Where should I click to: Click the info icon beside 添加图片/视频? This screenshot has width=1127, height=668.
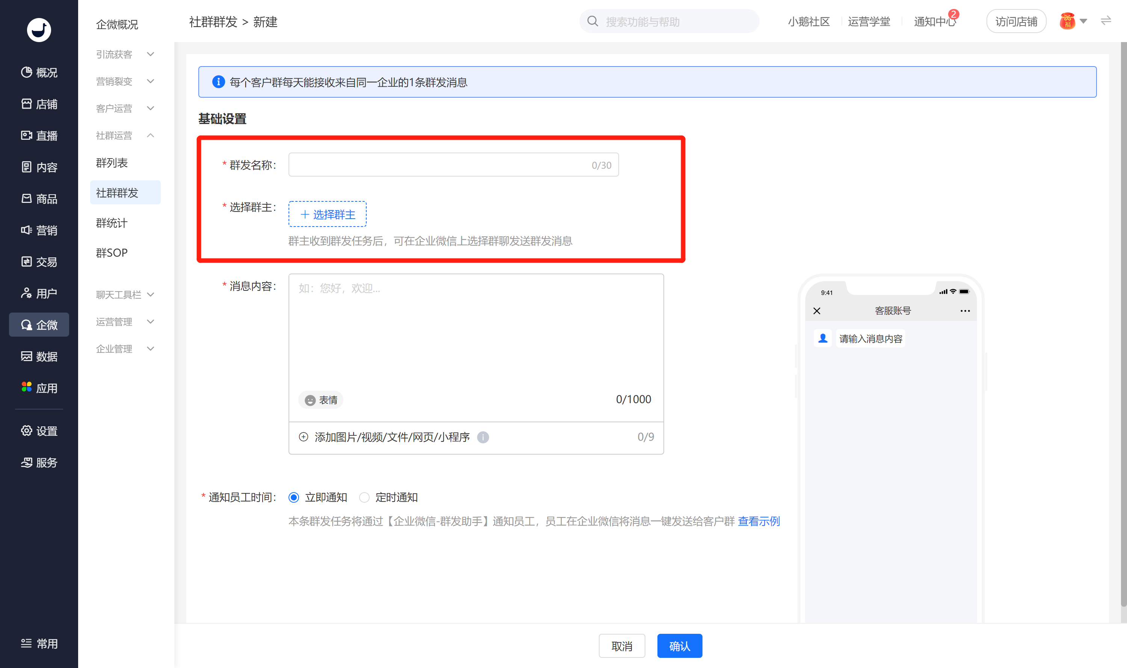483,437
